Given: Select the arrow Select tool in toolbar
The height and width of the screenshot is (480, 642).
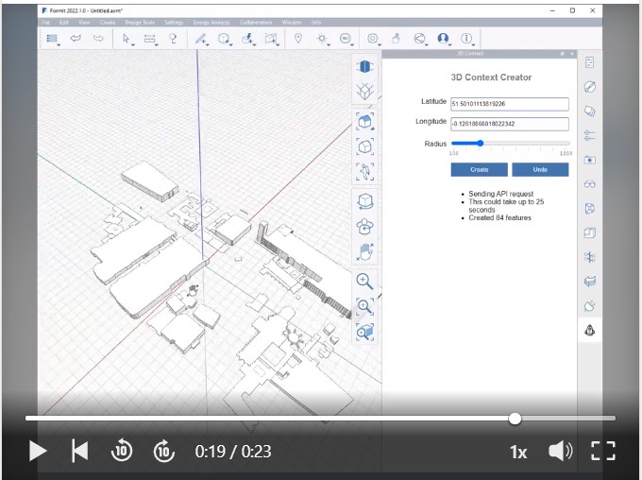Looking at the screenshot, I should click(x=126, y=39).
